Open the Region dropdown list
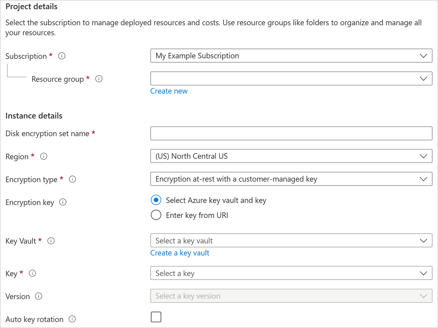The image size is (438, 328). [x=291, y=156]
